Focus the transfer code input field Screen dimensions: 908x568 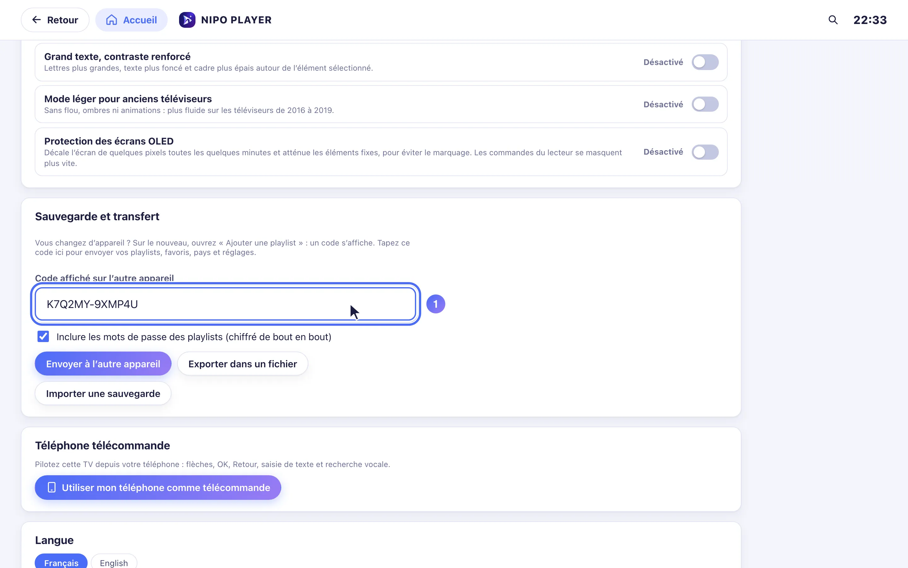click(225, 304)
